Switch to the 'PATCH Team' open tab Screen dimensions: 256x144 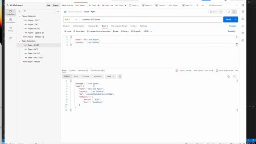click(67, 5)
